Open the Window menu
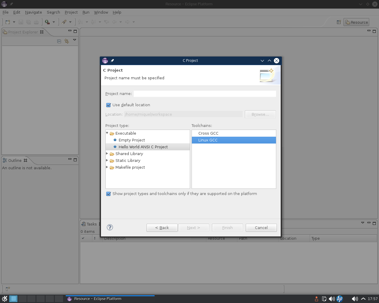Viewport: 379px width, 303px height. [x=101, y=12]
